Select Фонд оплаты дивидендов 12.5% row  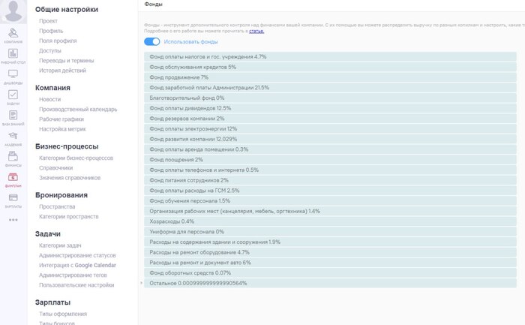[330, 108]
